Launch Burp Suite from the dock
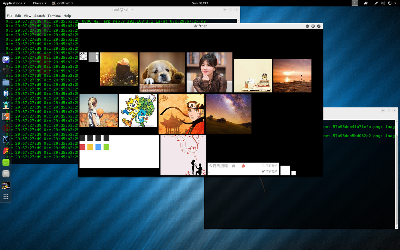The height and width of the screenshot is (250, 400). 6,116
